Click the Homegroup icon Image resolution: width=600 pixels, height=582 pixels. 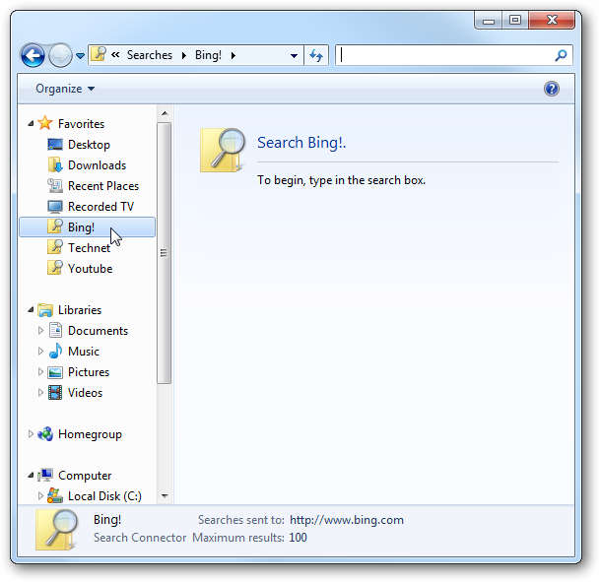[45, 433]
